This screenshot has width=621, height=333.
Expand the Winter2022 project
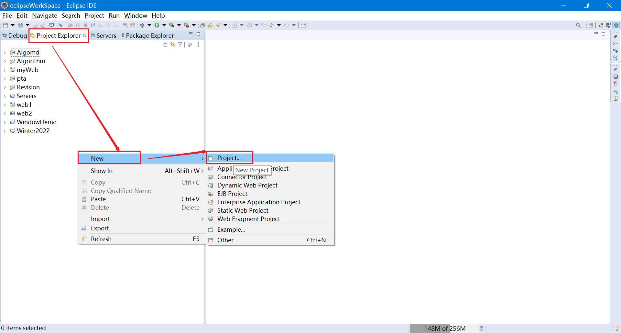tap(5, 131)
